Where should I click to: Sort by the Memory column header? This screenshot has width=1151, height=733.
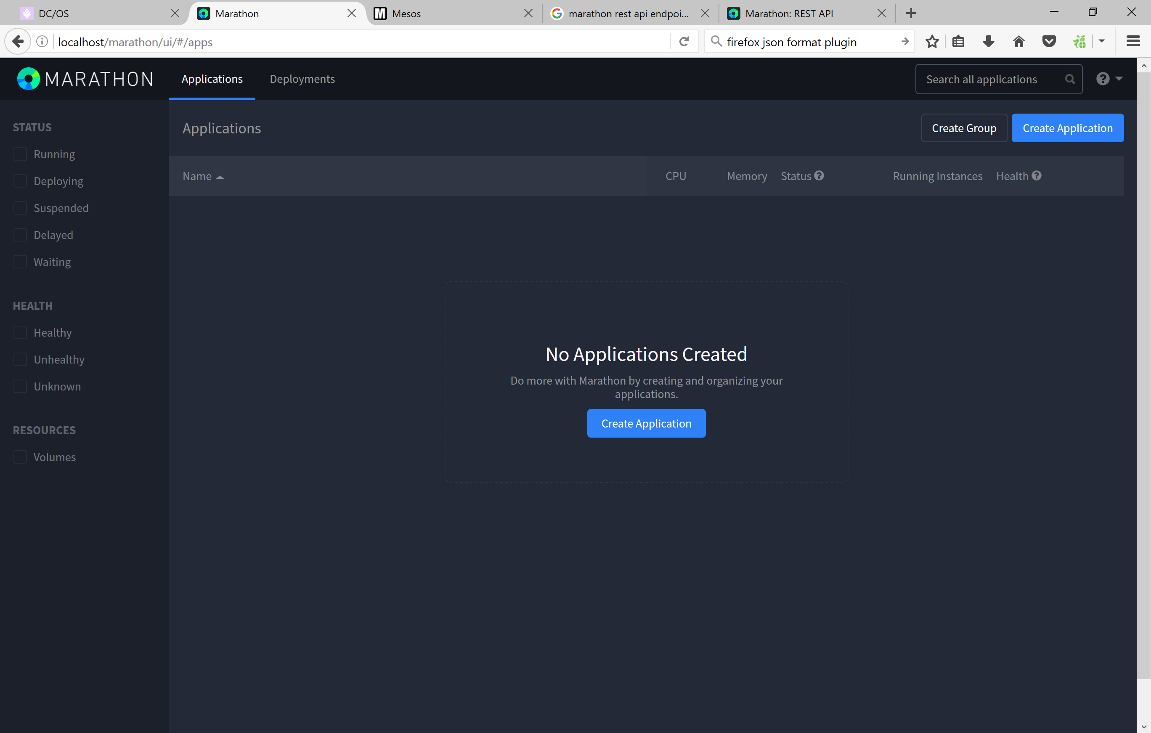click(747, 176)
